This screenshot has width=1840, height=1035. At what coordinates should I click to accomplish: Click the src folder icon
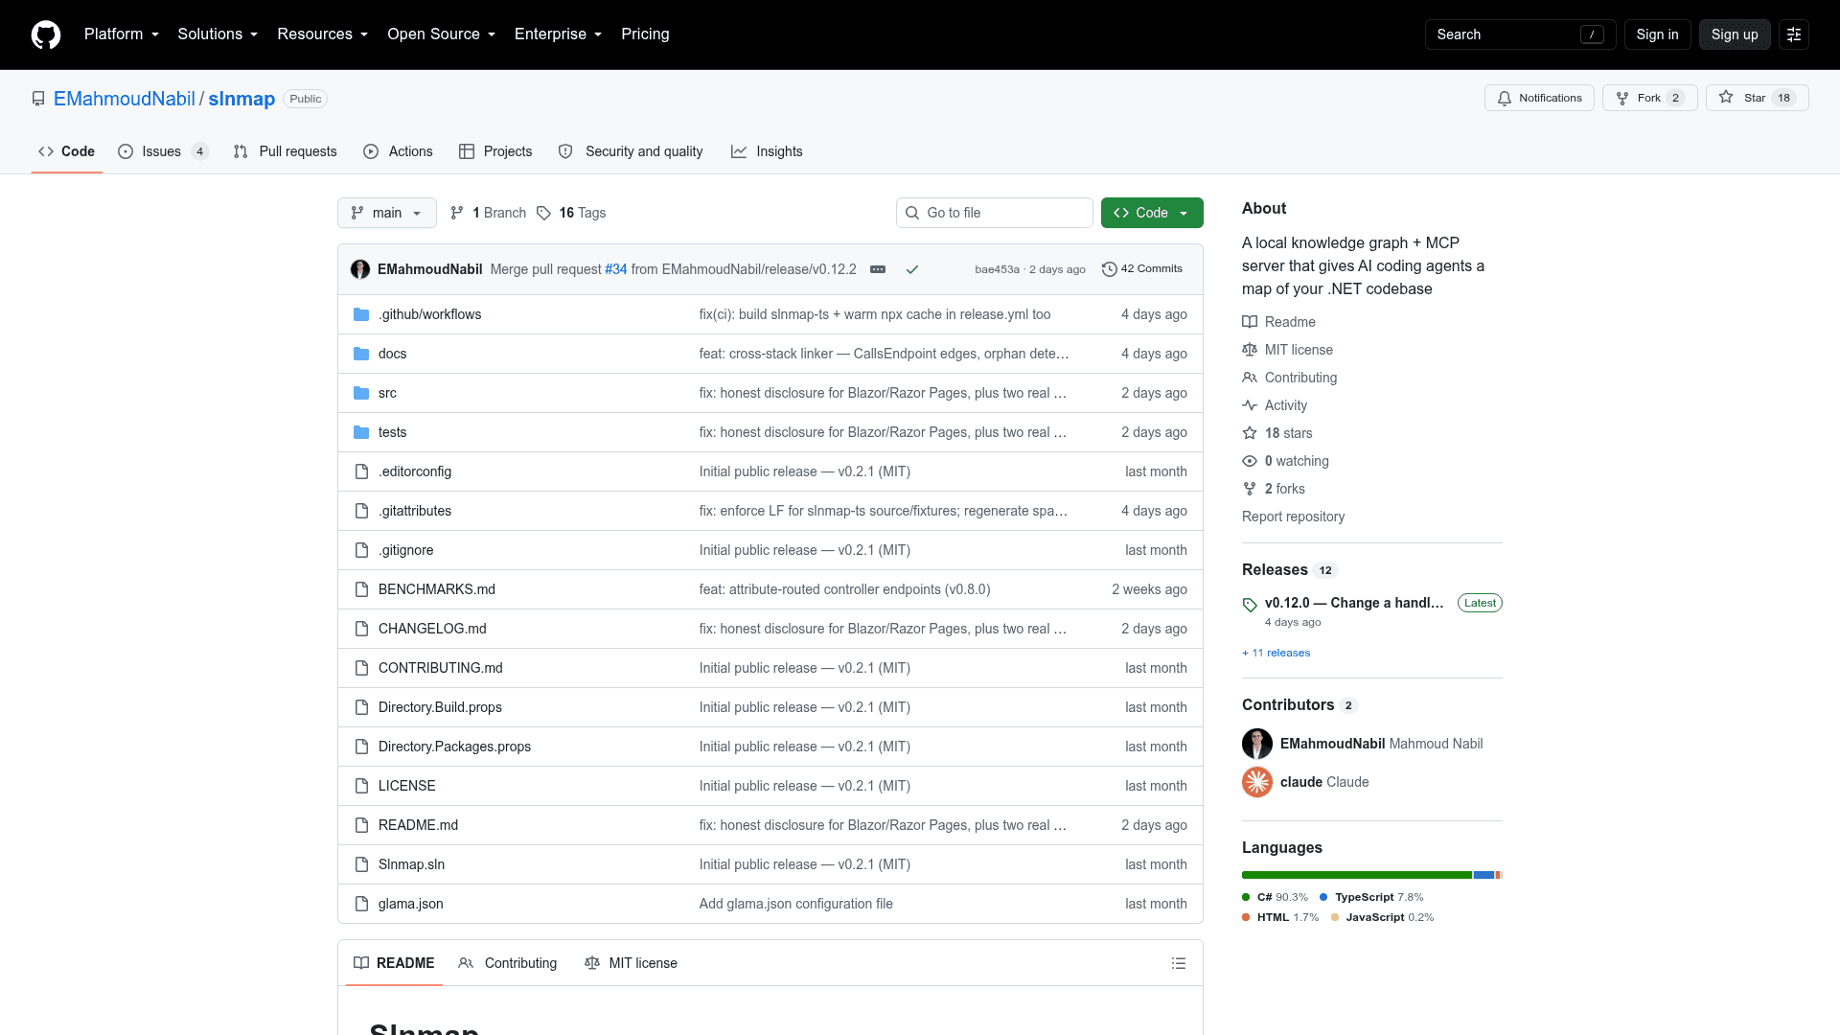pyautogui.click(x=361, y=393)
